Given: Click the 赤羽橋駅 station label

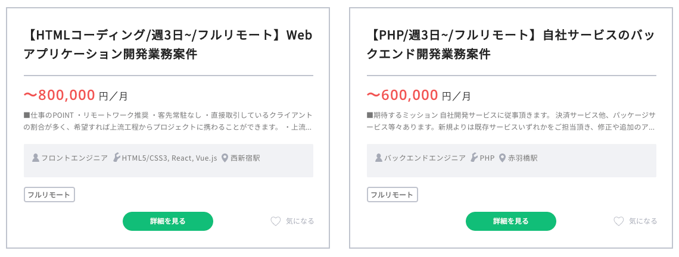Looking at the screenshot, I should [x=523, y=158].
